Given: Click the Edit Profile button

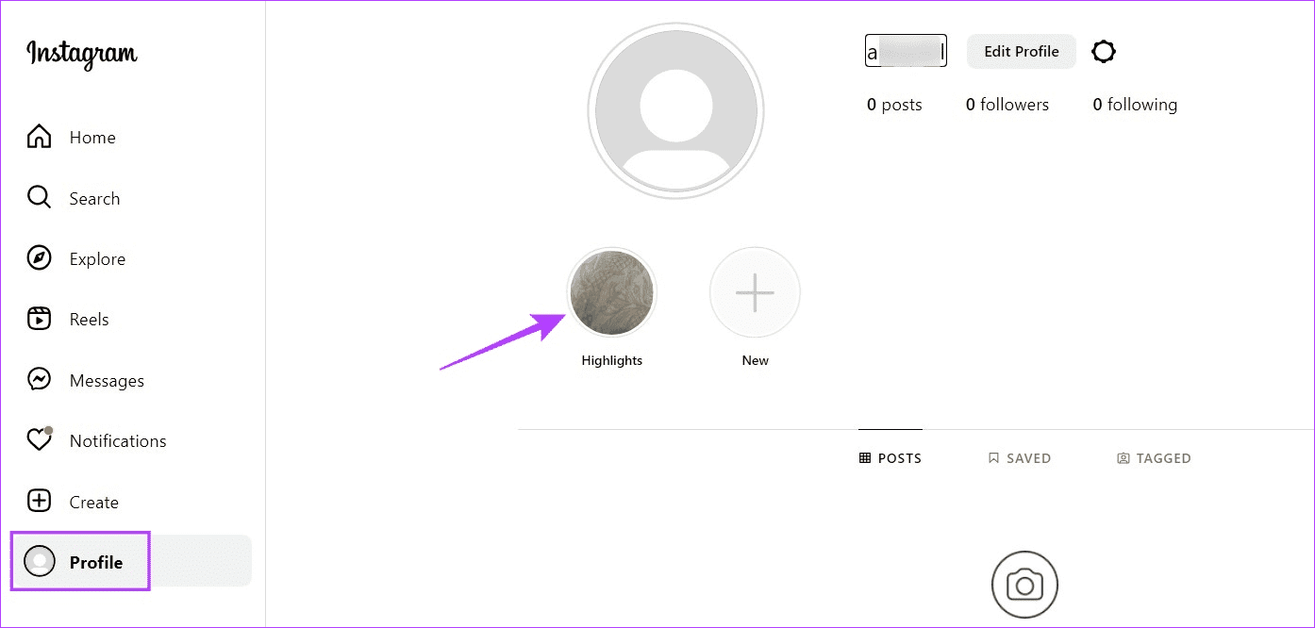Looking at the screenshot, I should click(x=1022, y=52).
